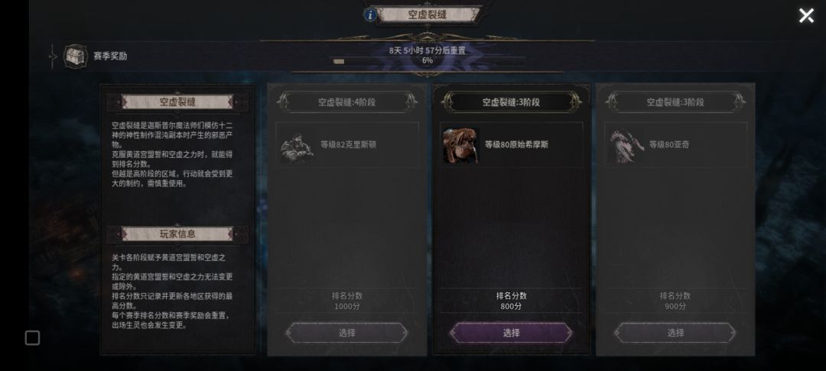Click the 6% season progress bar
The height and width of the screenshot is (371, 826).
pyautogui.click(x=428, y=61)
